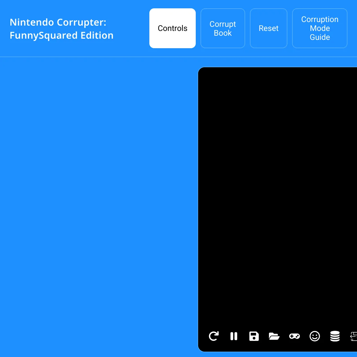
Task: Restart the emulator with the circular arrow icon
Action: pos(214,336)
